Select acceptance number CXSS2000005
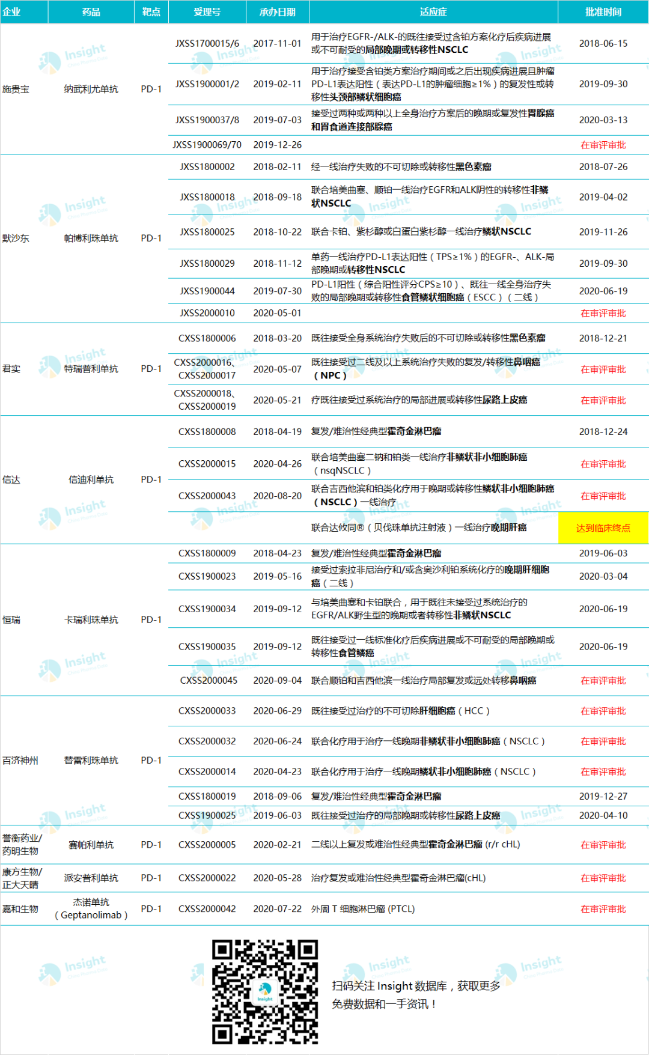This screenshot has height=1055, width=649. [207, 844]
